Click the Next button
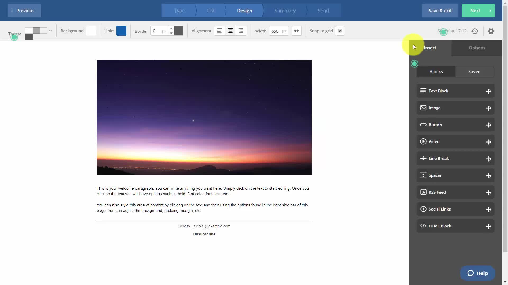The image size is (508, 285). tap(478, 11)
